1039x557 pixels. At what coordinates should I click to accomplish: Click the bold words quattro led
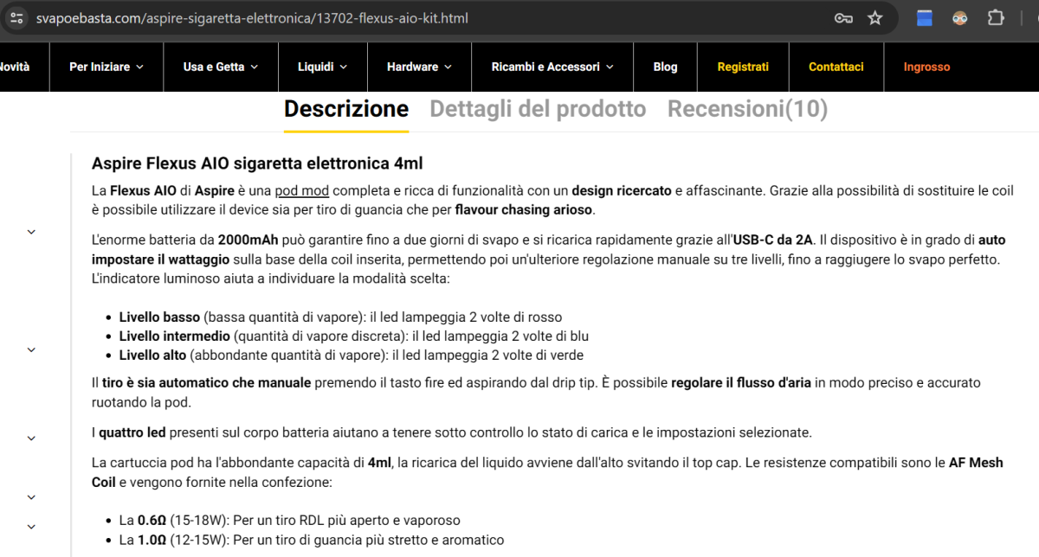pos(132,432)
